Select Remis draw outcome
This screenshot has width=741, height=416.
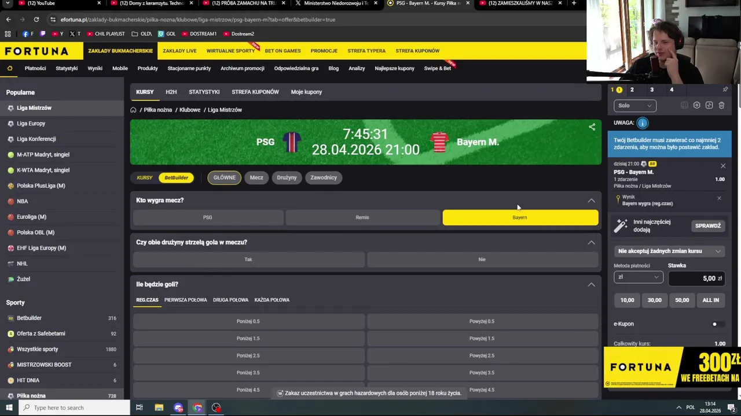[362, 217]
